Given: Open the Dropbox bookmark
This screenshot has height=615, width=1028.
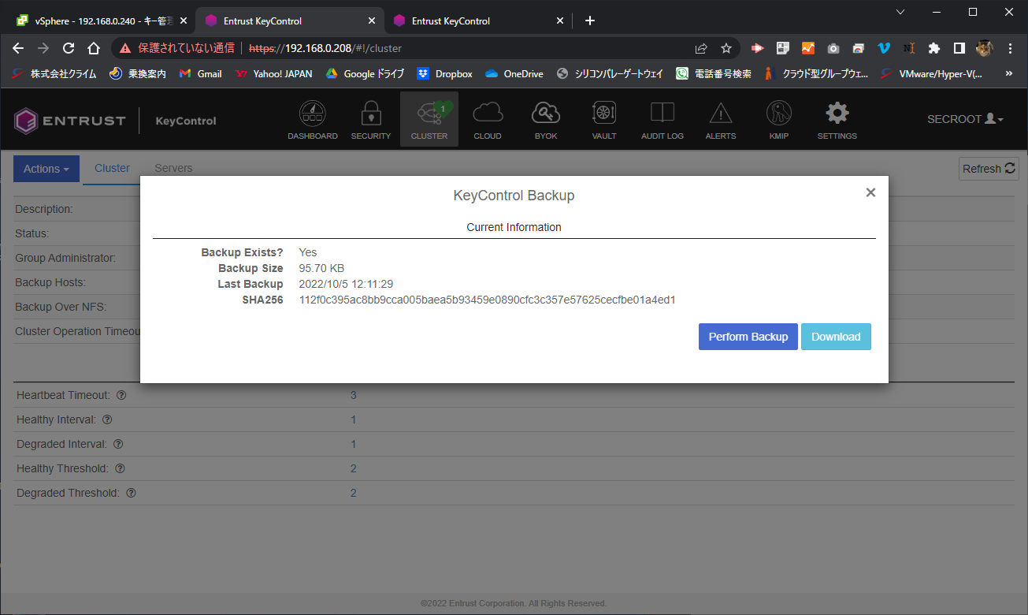Looking at the screenshot, I should click(445, 73).
